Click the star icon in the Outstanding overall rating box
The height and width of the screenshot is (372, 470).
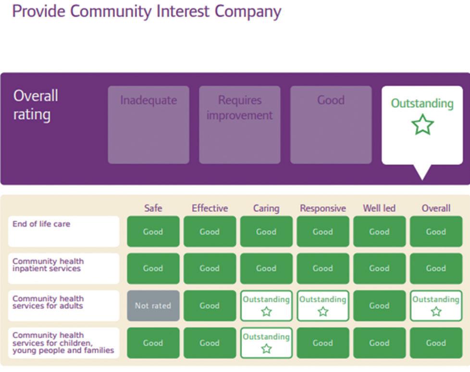coord(422,124)
